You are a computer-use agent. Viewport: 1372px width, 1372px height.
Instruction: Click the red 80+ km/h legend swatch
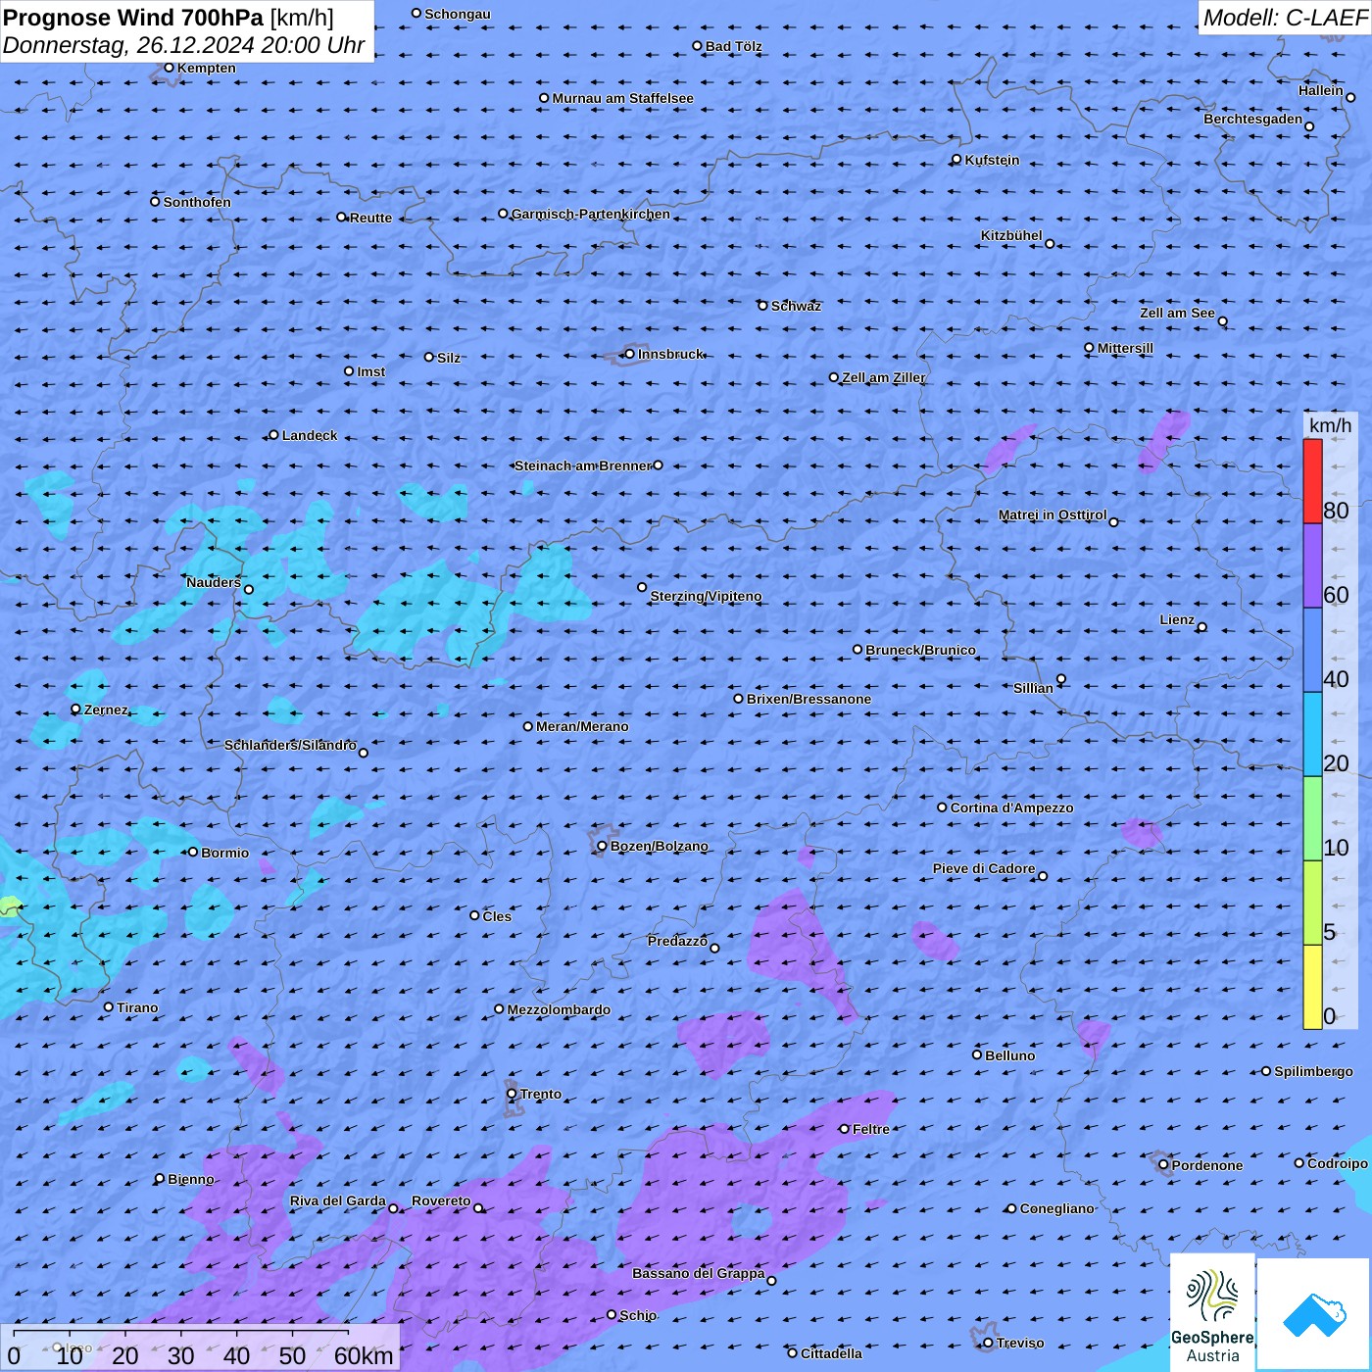(x=1312, y=481)
